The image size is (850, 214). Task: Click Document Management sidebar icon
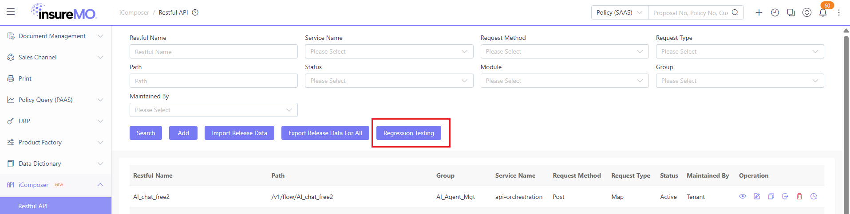pyautogui.click(x=11, y=36)
